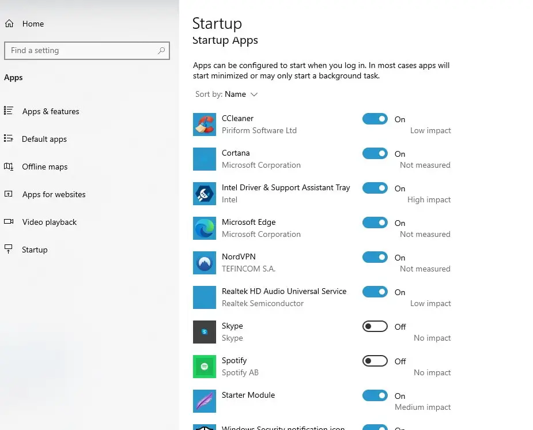Click the Realtek HD Audio blue icon

pyautogui.click(x=205, y=297)
